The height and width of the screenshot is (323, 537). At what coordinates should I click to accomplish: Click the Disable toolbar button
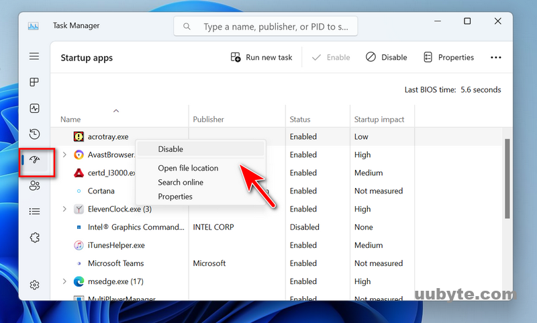(387, 57)
